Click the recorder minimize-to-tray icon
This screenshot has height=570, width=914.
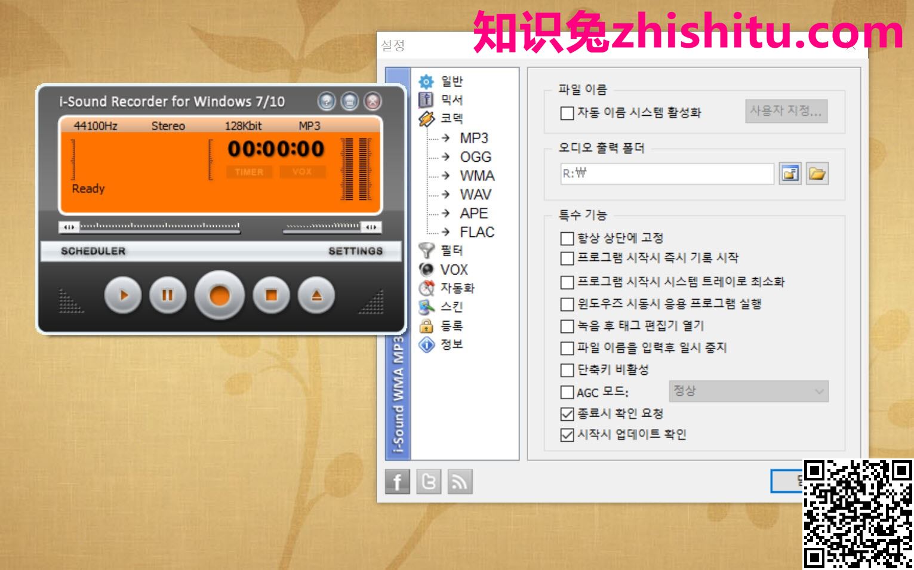(349, 101)
